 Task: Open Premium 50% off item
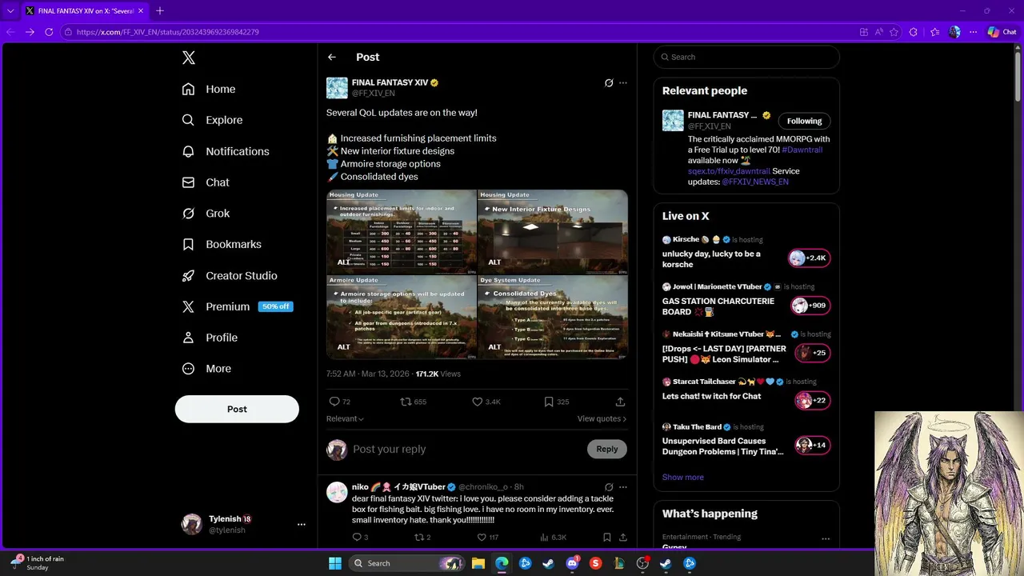(x=237, y=306)
